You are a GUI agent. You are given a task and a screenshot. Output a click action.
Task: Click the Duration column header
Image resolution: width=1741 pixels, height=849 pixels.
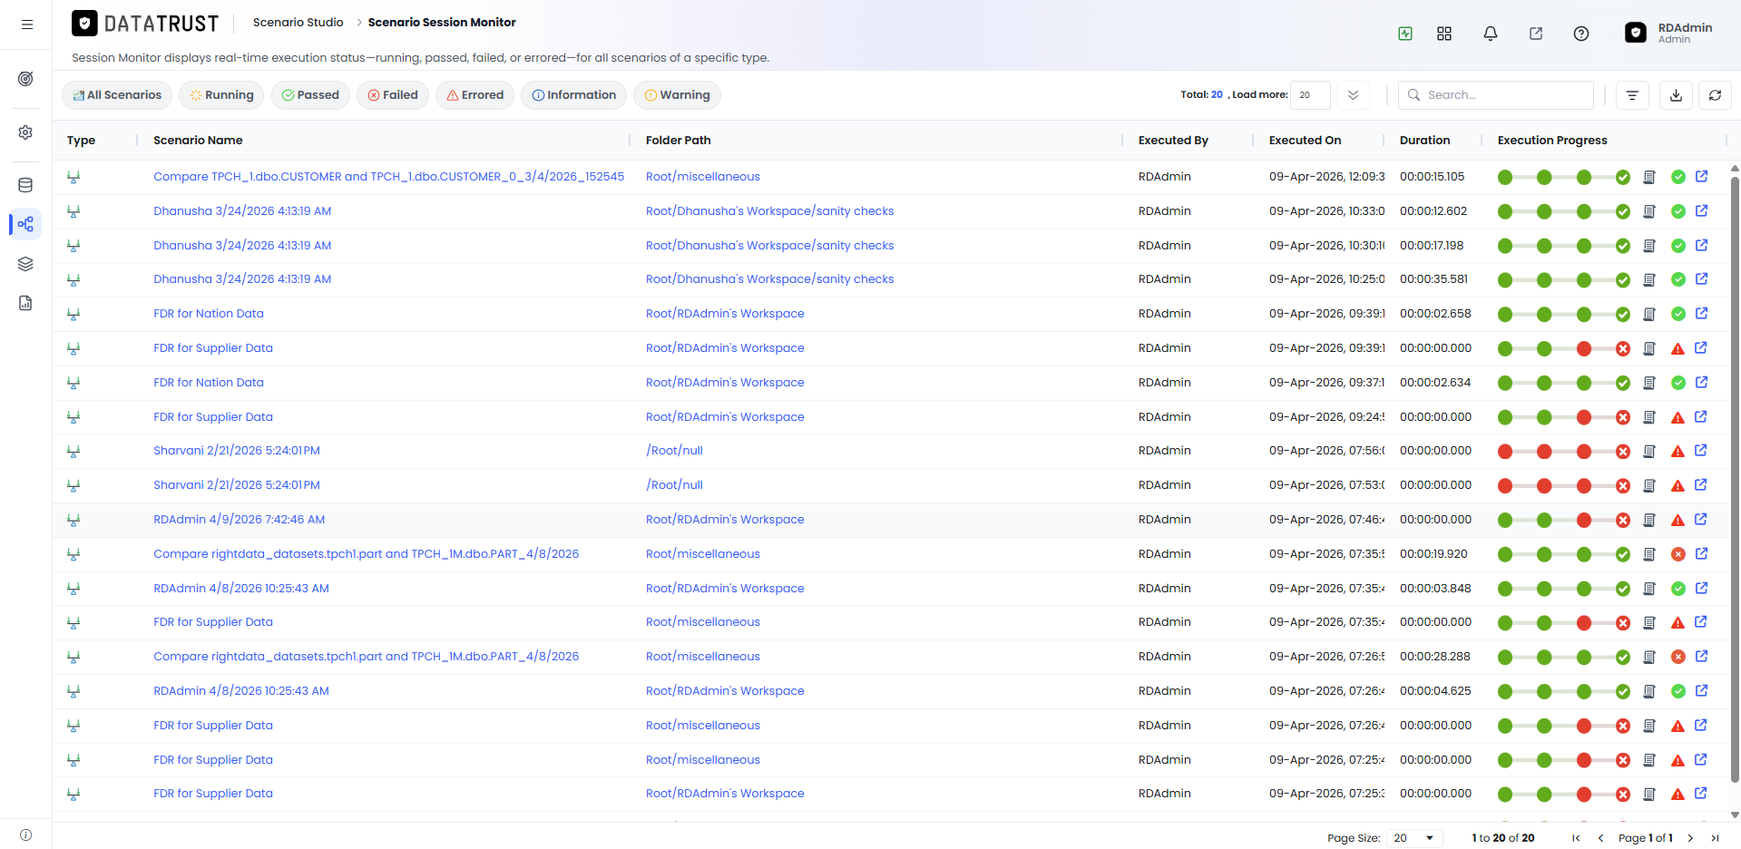(x=1424, y=141)
